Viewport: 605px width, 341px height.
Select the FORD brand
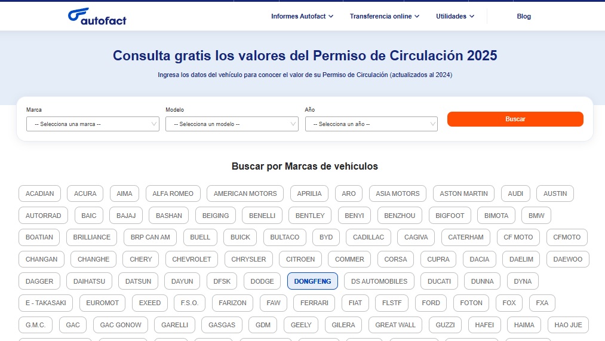click(431, 303)
